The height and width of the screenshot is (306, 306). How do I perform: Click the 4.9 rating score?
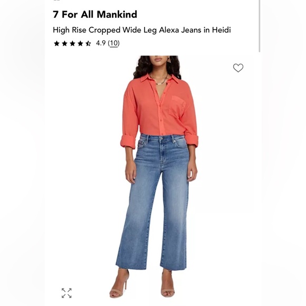pyautogui.click(x=101, y=43)
